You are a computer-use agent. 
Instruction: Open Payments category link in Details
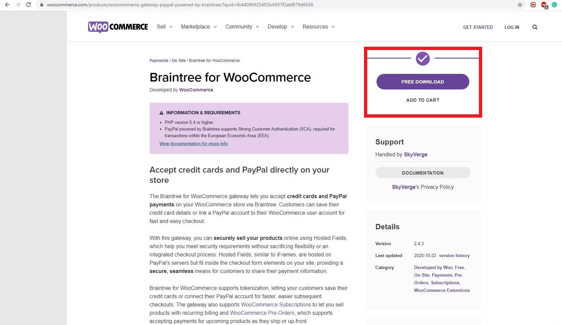442,275
